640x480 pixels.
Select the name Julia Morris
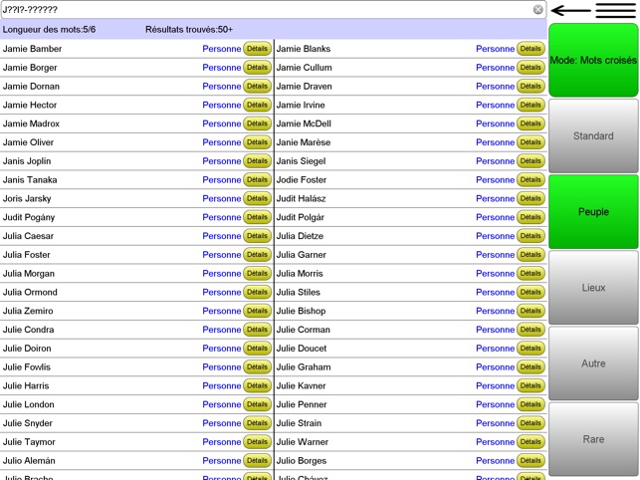coord(300,273)
